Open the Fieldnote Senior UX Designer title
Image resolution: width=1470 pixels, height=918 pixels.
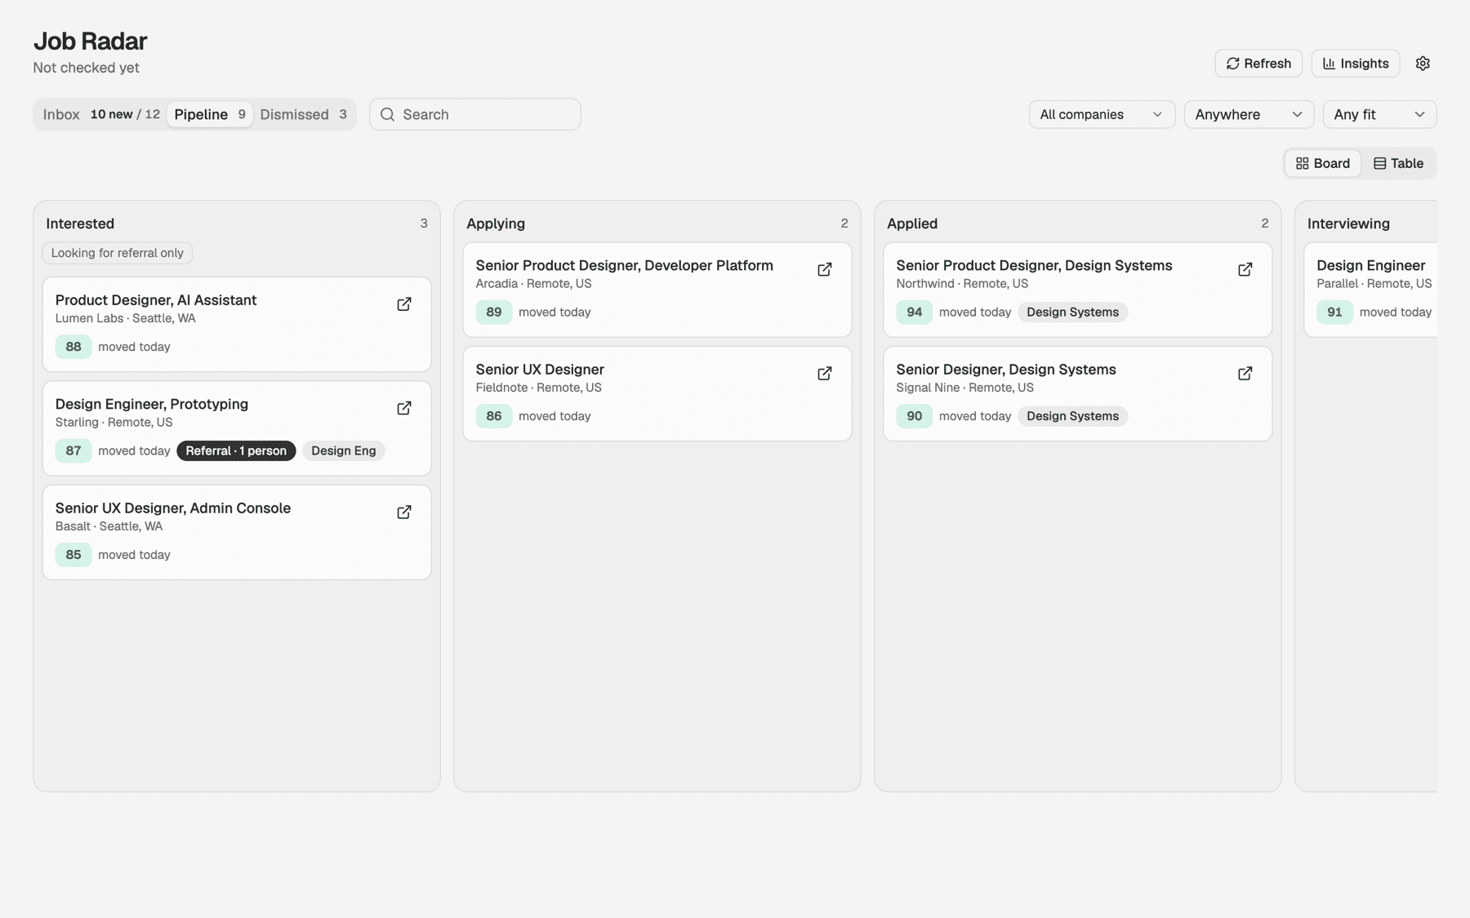[x=540, y=369]
